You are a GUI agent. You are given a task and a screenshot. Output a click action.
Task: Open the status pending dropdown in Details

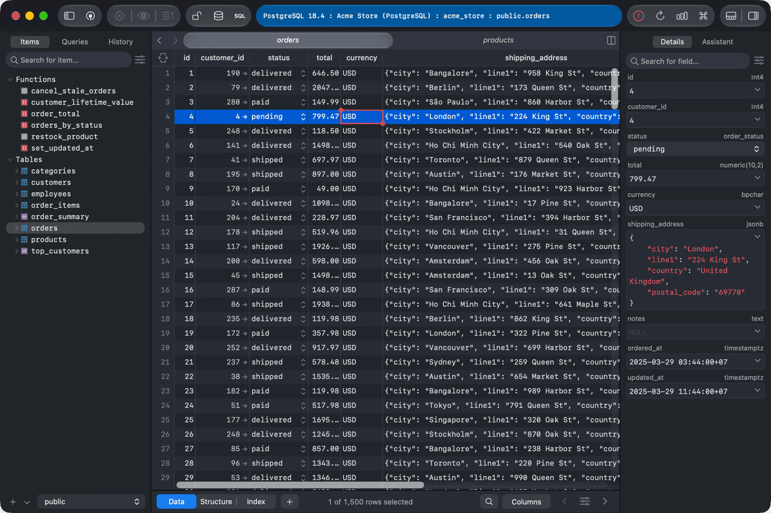pyautogui.click(x=695, y=149)
